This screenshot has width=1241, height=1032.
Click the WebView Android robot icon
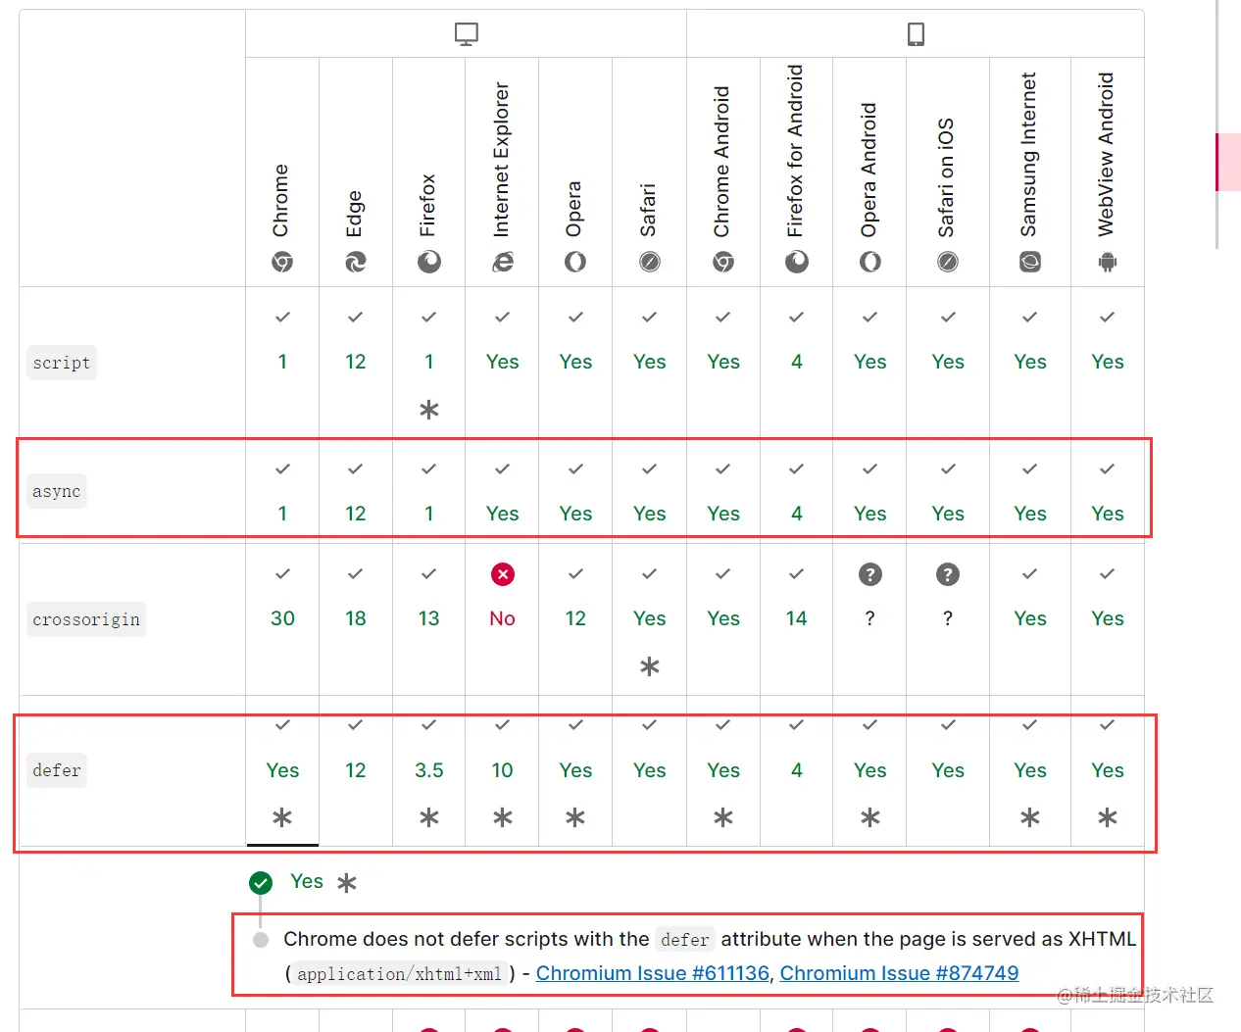tap(1108, 262)
